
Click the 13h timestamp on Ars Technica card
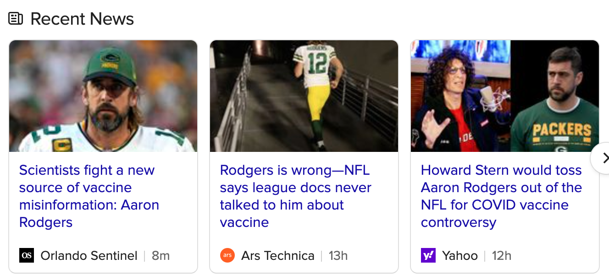click(338, 255)
